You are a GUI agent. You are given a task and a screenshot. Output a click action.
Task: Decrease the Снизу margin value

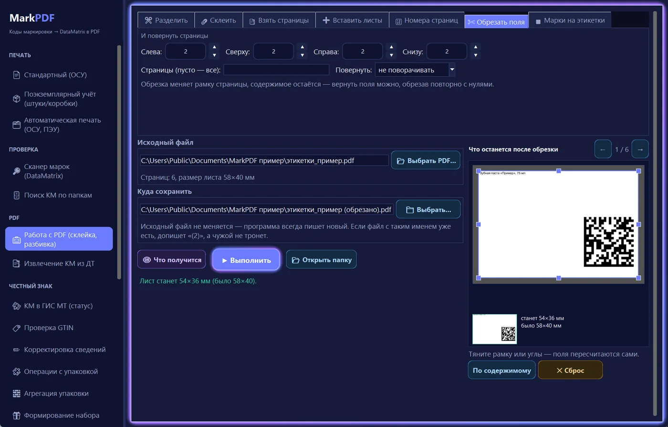475,55
